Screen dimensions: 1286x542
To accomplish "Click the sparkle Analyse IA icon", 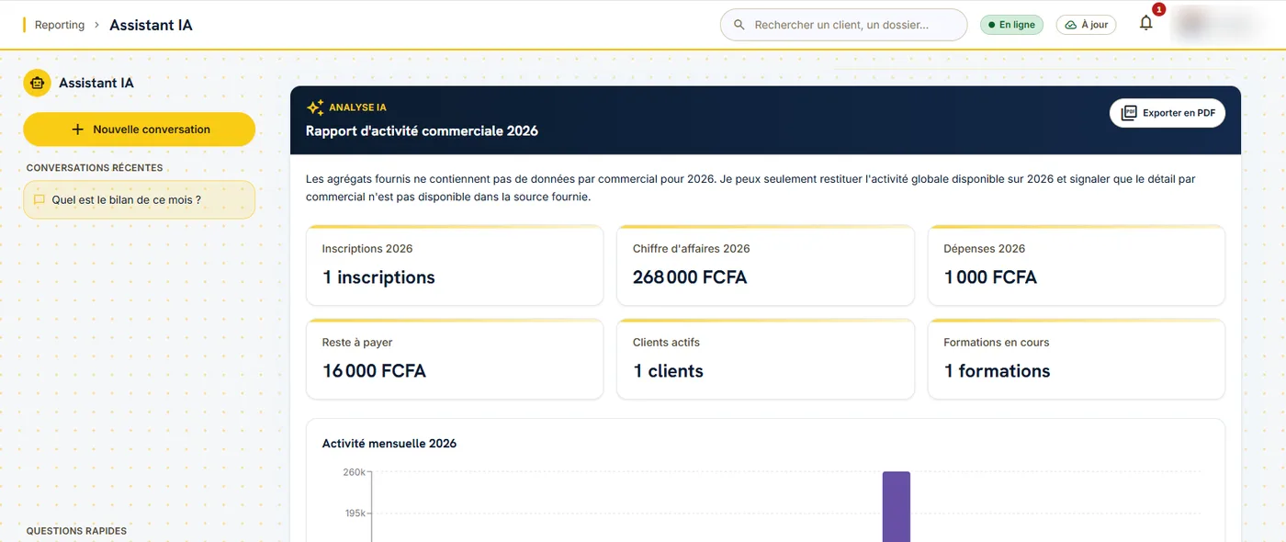I will pyautogui.click(x=315, y=107).
